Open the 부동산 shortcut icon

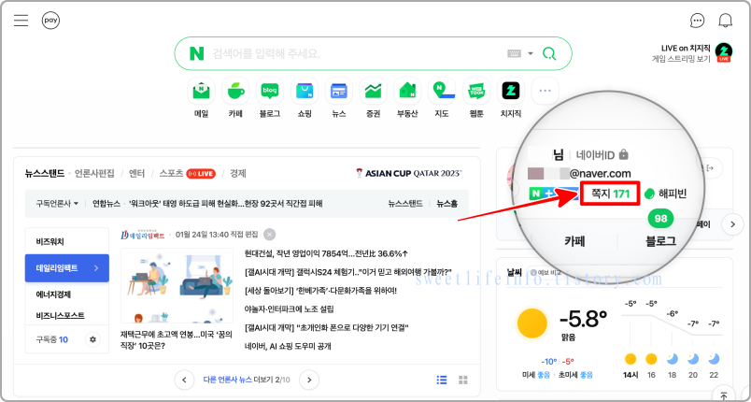(x=407, y=91)
